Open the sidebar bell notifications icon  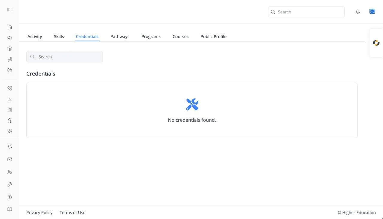(x=10, y=147)
